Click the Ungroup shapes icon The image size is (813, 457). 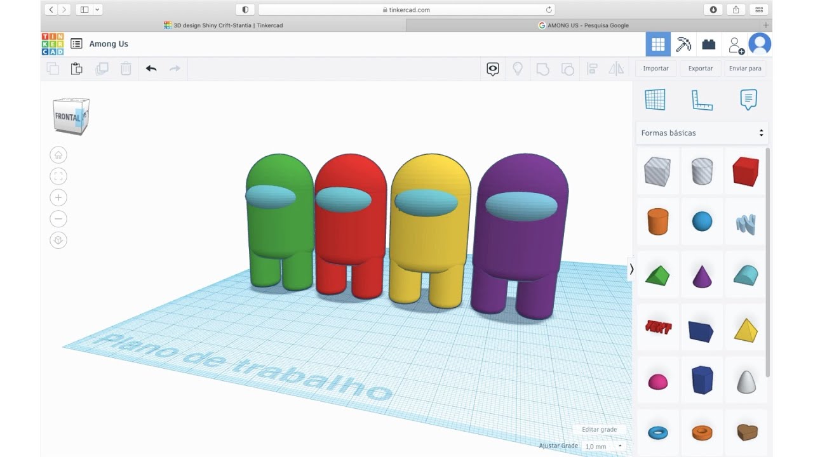point(567,69)
